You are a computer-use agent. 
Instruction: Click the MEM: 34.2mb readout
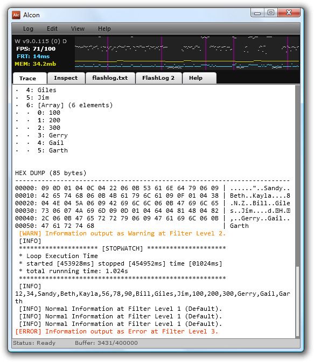[36, 64]
